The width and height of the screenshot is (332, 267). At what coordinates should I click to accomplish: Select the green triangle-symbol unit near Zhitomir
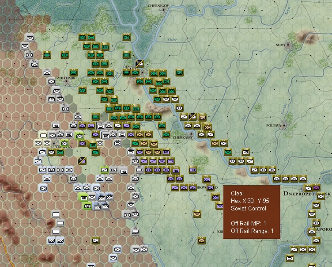coord(83,91)
